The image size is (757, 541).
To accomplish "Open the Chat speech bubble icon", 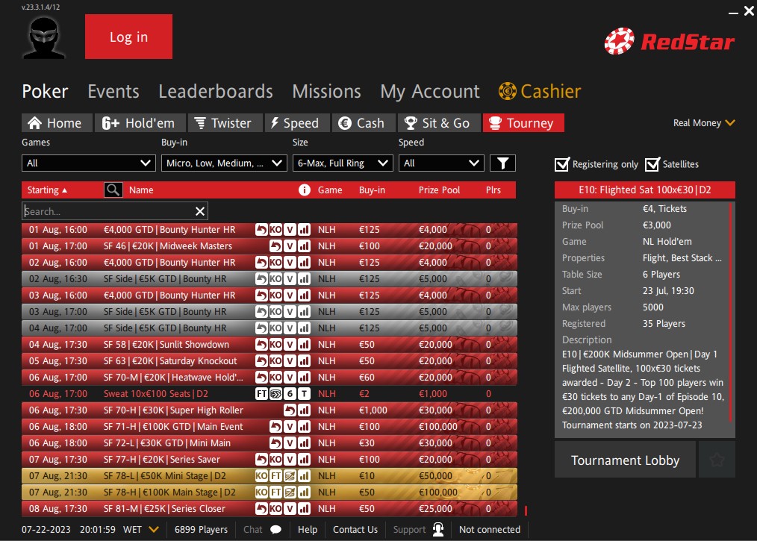I will 275,529.
